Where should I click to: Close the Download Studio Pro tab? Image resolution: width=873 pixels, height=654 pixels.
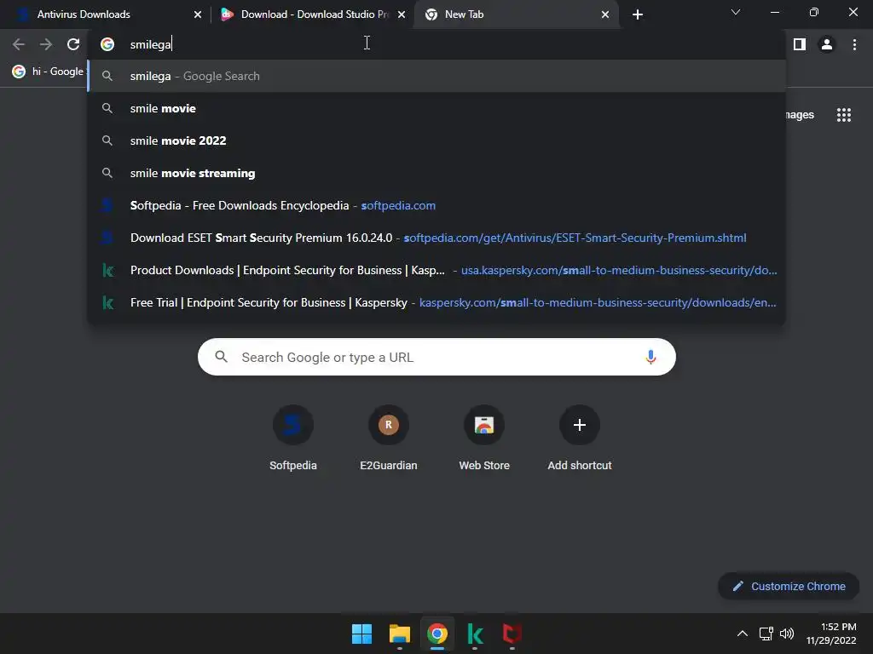coord(402,14)
